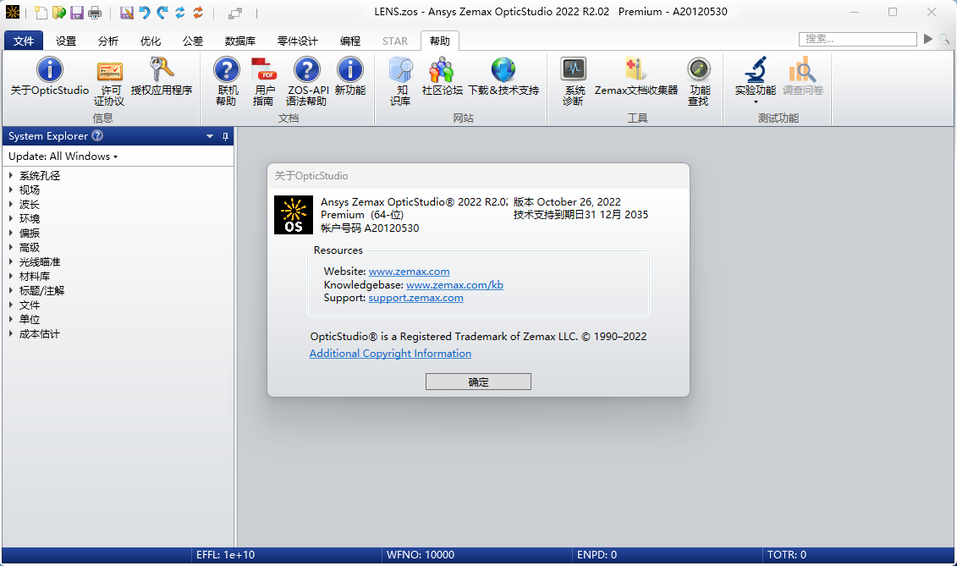Image resolution: width=957 pixels, height=566 pixels.
Task: Switch to the 分析 ribbon tab
Action: point(108,41)
